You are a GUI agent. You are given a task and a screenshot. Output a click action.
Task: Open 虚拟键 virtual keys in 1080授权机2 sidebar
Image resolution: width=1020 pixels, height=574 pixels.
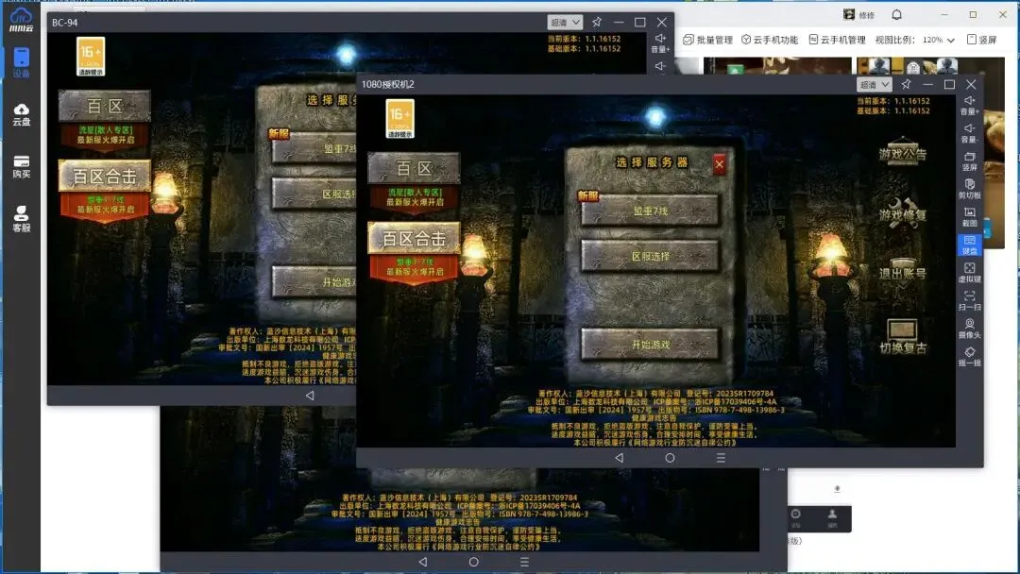(x=969, y=273)
